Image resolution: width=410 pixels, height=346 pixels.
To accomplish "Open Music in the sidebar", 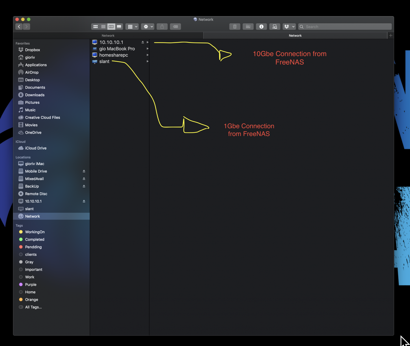I will click(x=51, y=110).
